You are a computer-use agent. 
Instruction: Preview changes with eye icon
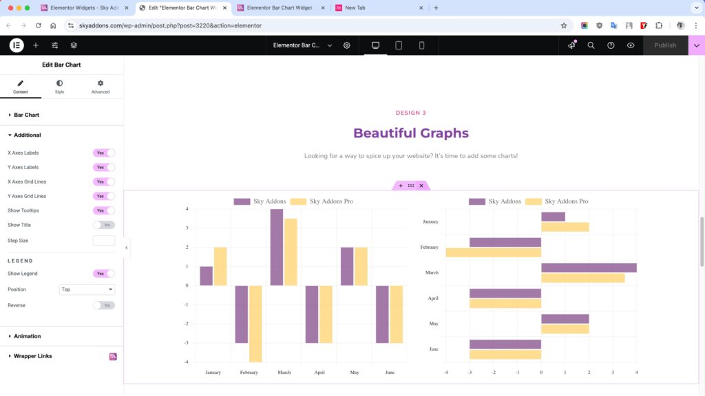631,45
